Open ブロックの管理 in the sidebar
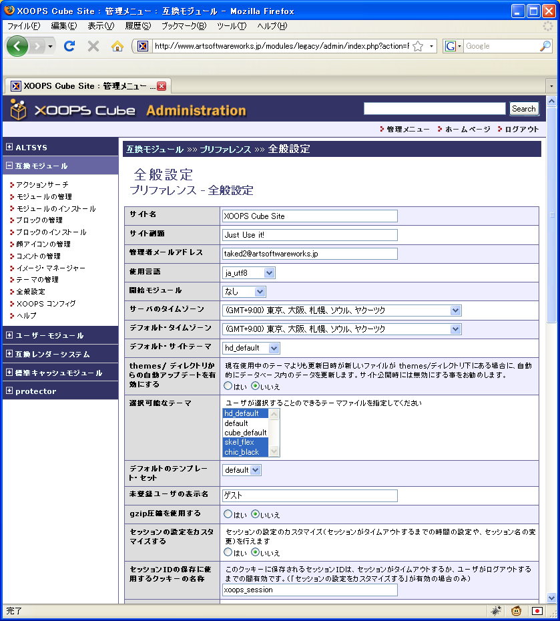The width and height of the screenshot is (560, 621). (39, 220)
